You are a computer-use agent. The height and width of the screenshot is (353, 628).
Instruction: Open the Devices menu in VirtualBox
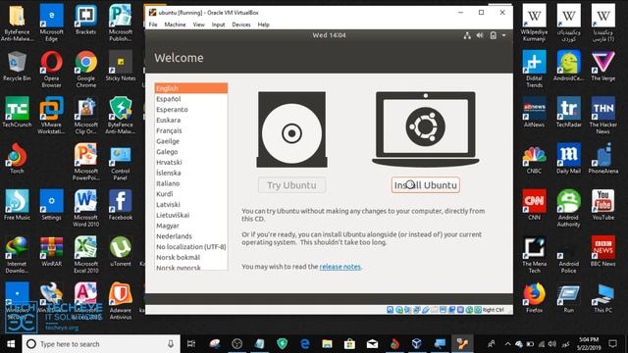(241, 25)
